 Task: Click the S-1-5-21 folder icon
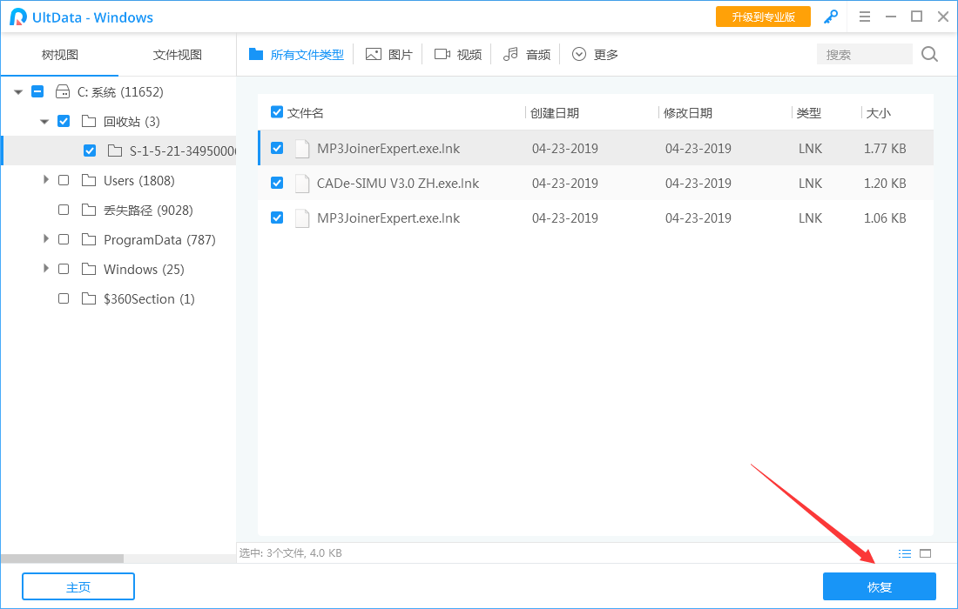coord(115,151)
